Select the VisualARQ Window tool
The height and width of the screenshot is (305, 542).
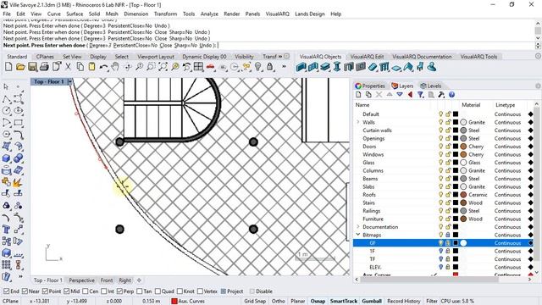pyautogui.click(x=361, y=67)
